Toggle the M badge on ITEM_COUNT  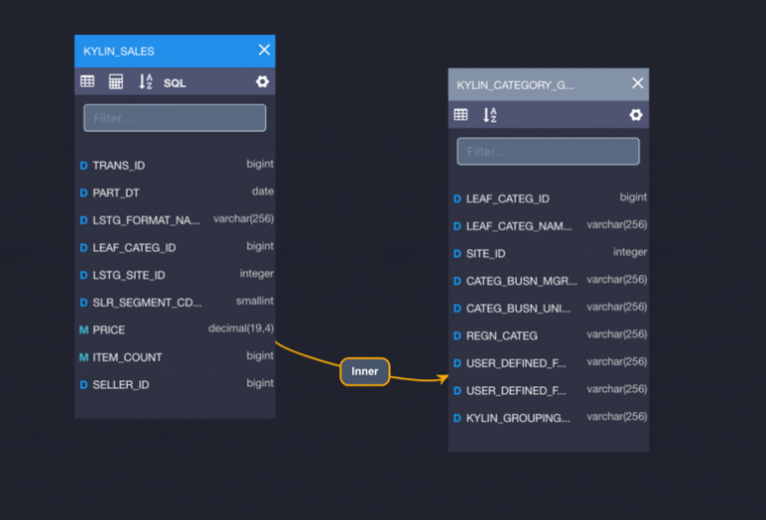(84, 357)
